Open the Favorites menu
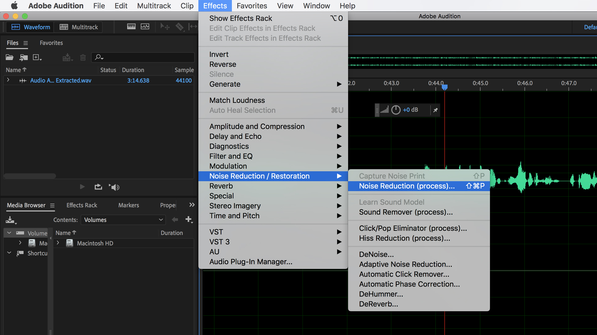The image size is (597, 335). (x=252, y=6)
